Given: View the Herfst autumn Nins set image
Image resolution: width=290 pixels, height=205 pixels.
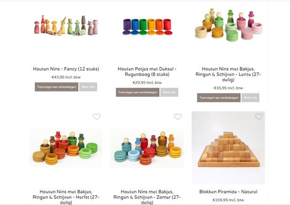Looking at the screenshot, I should pos(66,148).
